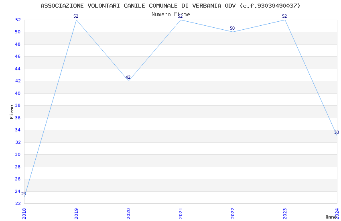Click the 2023 data point labeled 52

click(284, 16)
